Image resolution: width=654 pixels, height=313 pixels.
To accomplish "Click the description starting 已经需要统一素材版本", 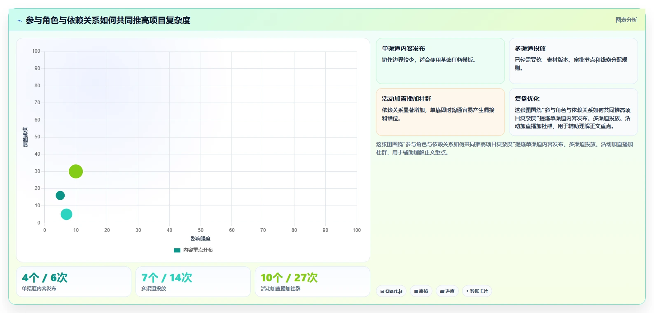I will 571,64.
